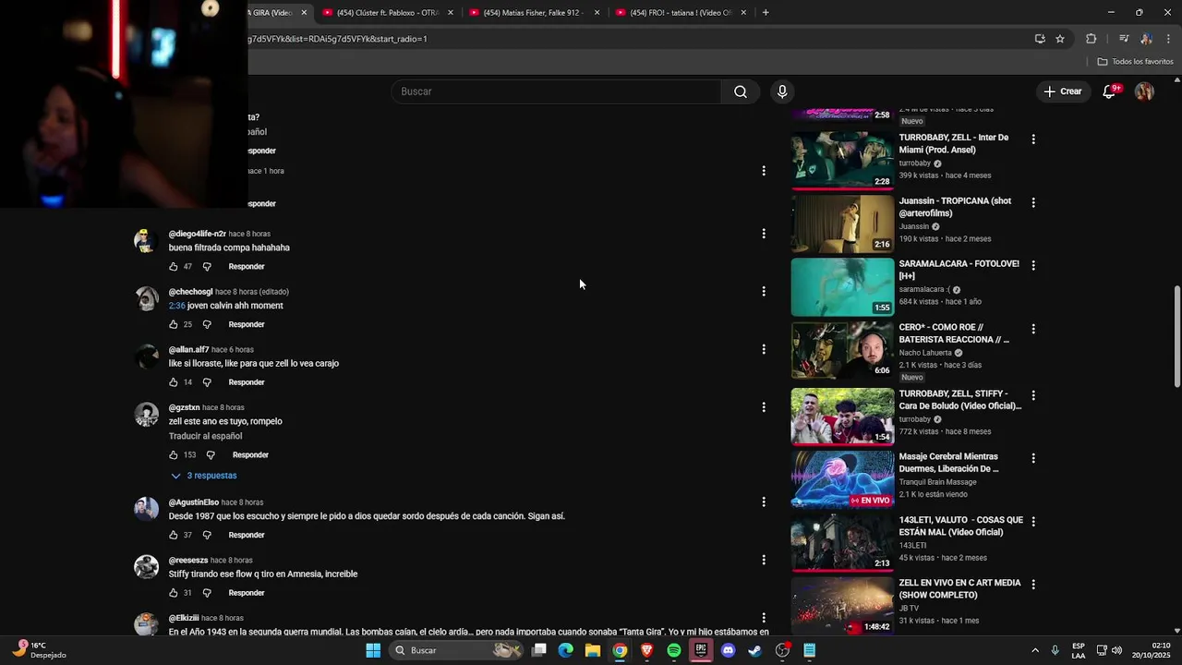Screen dimensions: 1182x665
Task: Switch to the FROI - tatiana tab
Action: pos(679,13)
